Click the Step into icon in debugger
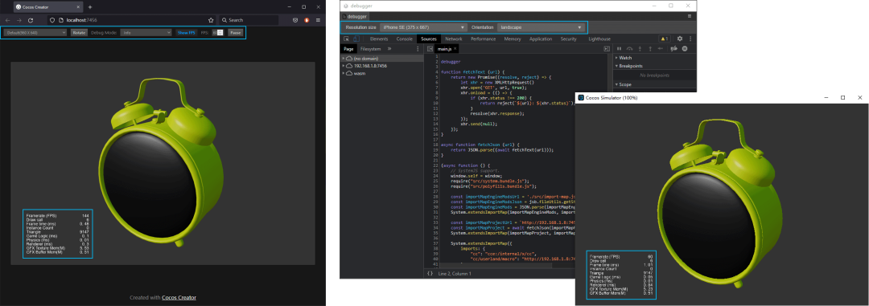Screen dimensions: 869x306 640,49
